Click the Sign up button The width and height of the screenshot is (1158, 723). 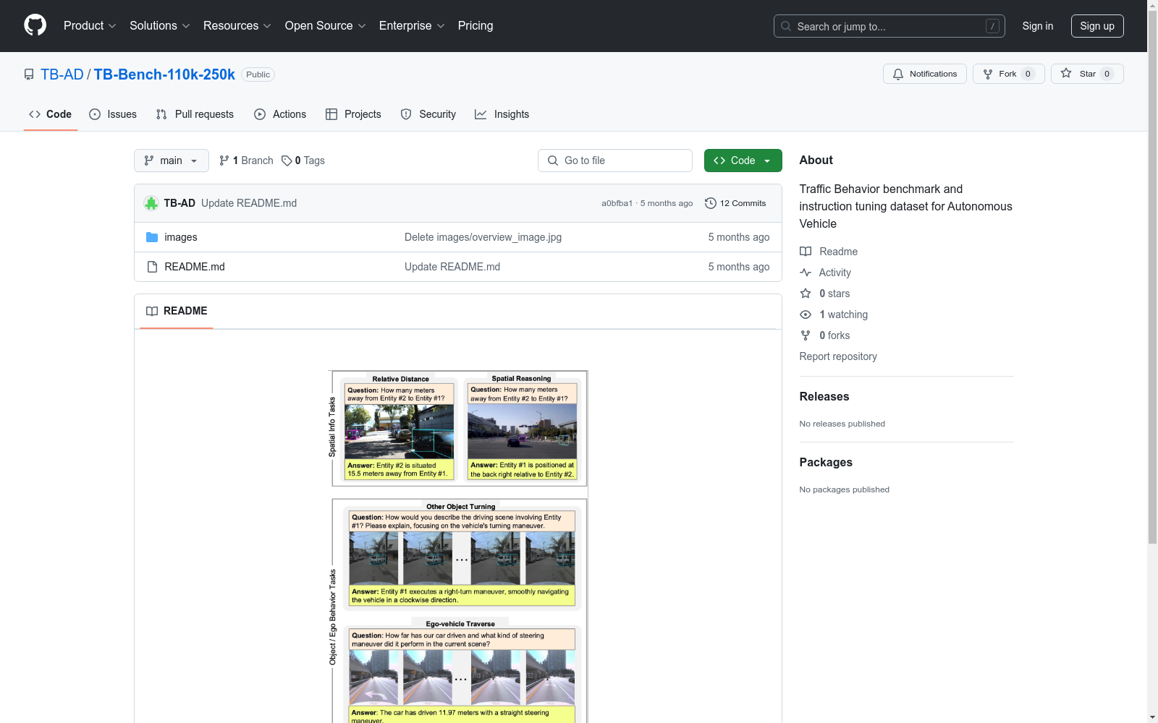click(1097, 26)
